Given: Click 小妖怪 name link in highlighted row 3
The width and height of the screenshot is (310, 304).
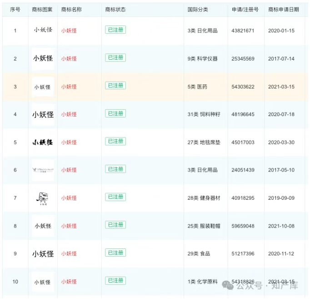Looking at the screenshot, I should 69,86.
